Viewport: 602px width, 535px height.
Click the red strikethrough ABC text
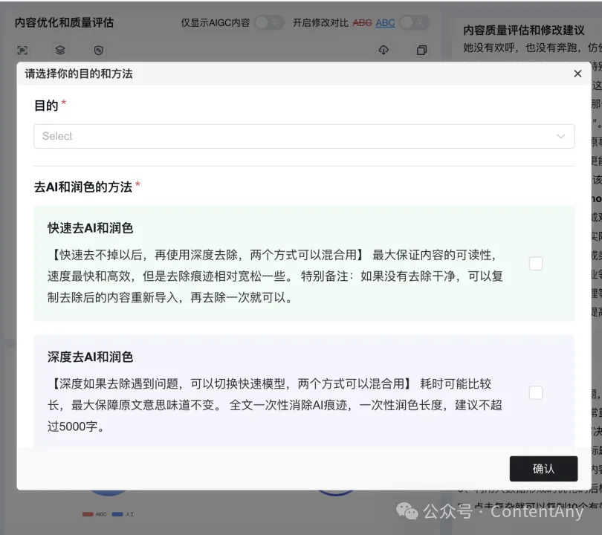click(362, 23)
